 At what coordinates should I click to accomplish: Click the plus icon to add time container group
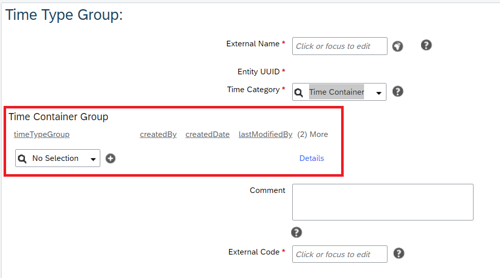pyautogui.click(x=110, y=158)
